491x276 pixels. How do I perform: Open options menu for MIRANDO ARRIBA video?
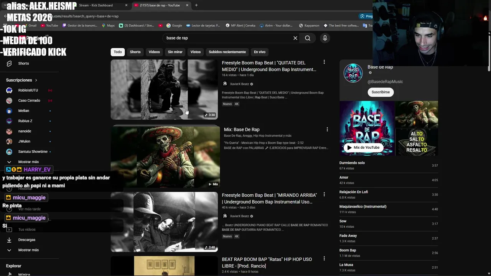point(324,194)
